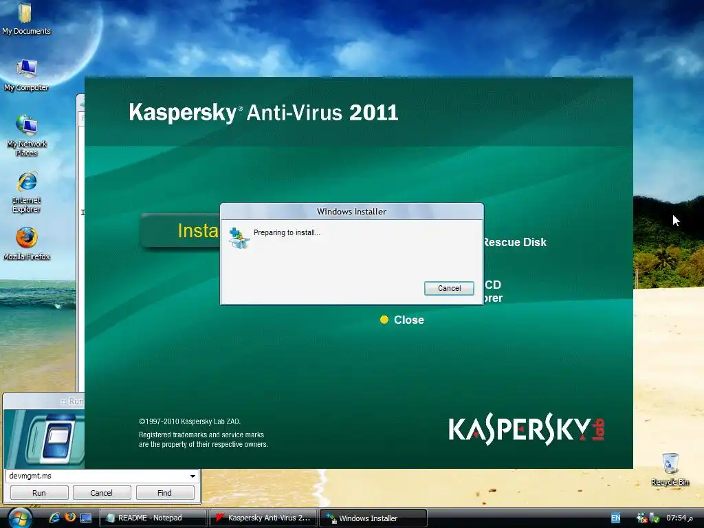Viewport: 704px width, 528px height.
Task: Open My Network Places desktop icon
Action: [26, 135]
